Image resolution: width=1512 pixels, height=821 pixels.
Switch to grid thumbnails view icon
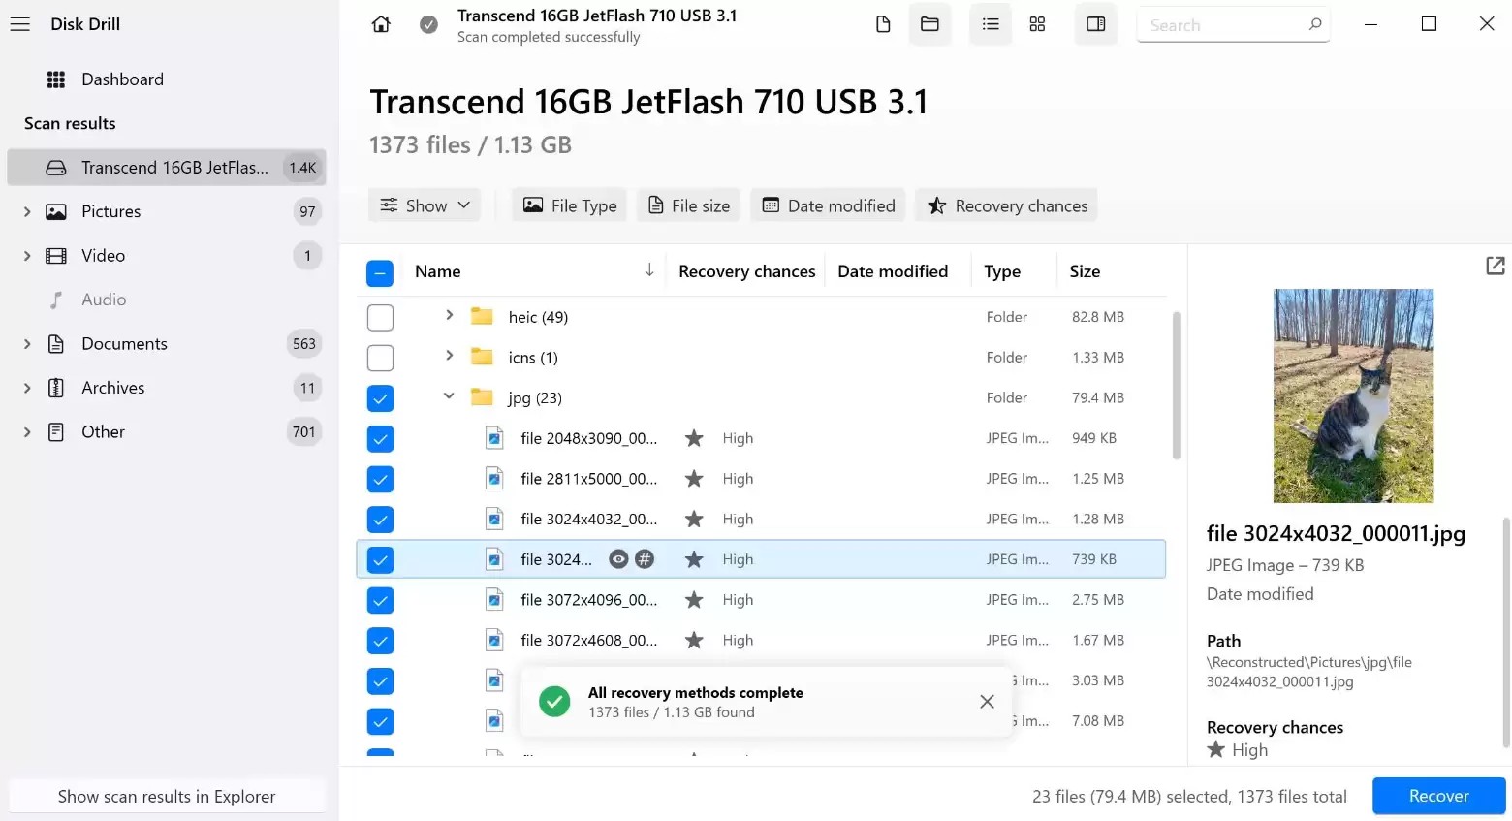pyautogui.click(x=1037, y=24)
